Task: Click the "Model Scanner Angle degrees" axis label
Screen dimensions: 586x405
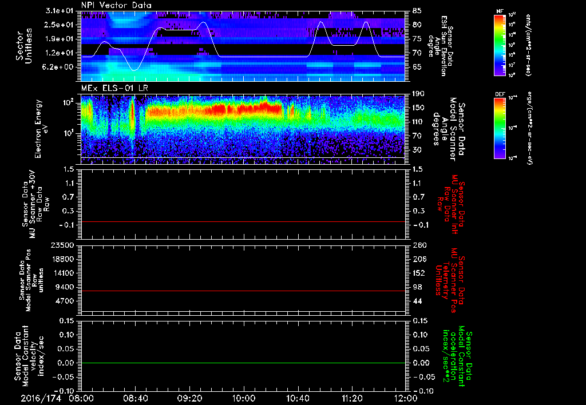Action: (445, 129)
